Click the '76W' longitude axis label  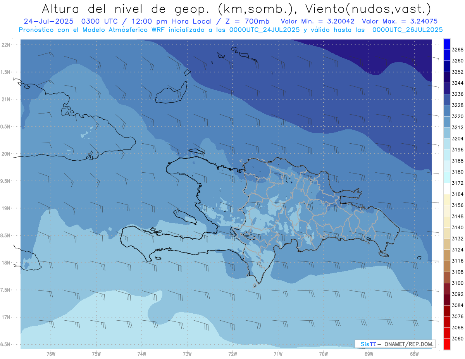[x=51, y=354]
